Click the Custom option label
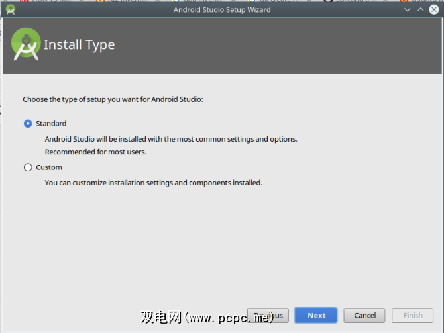 [x=49, y=167]
